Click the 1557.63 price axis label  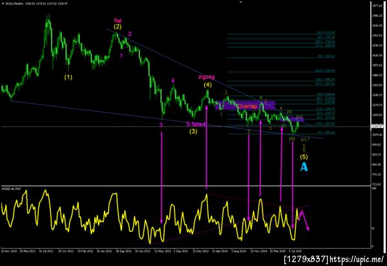(x=377, y=65)
